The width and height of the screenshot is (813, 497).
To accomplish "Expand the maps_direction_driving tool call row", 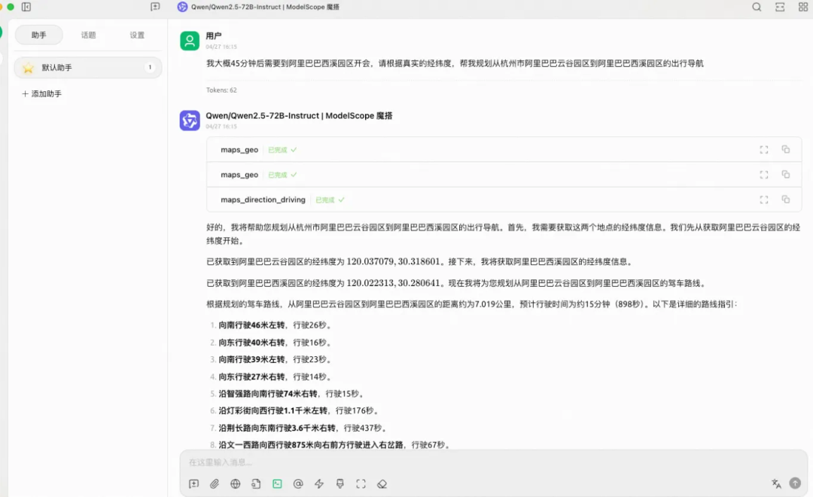I will [504, 200].
